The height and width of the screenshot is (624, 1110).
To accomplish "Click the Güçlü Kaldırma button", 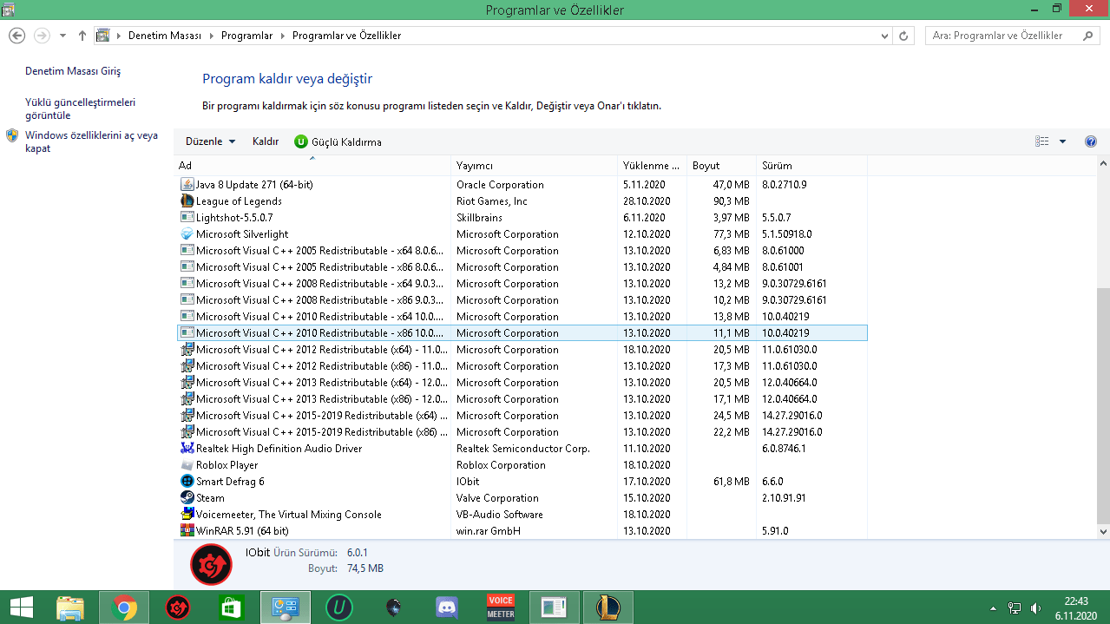I will point(338,141).
